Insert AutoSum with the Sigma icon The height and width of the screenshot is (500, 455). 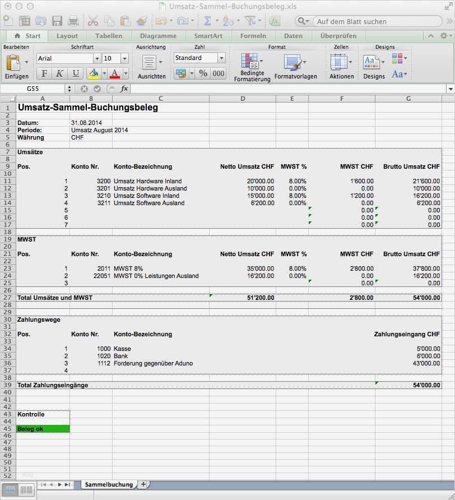pos(207,21)
